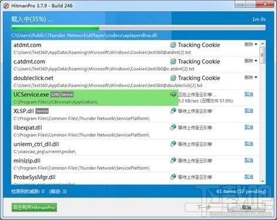Screen dimensions: 277x220
Task: Click the cloud waiting icon beside libexpat.dll
Action: (x=173, y=127)
